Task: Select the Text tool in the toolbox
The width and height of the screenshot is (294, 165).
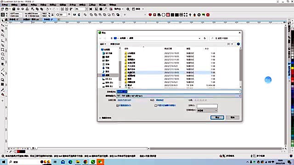Action: pyautogui.click(x=2, y=64)
